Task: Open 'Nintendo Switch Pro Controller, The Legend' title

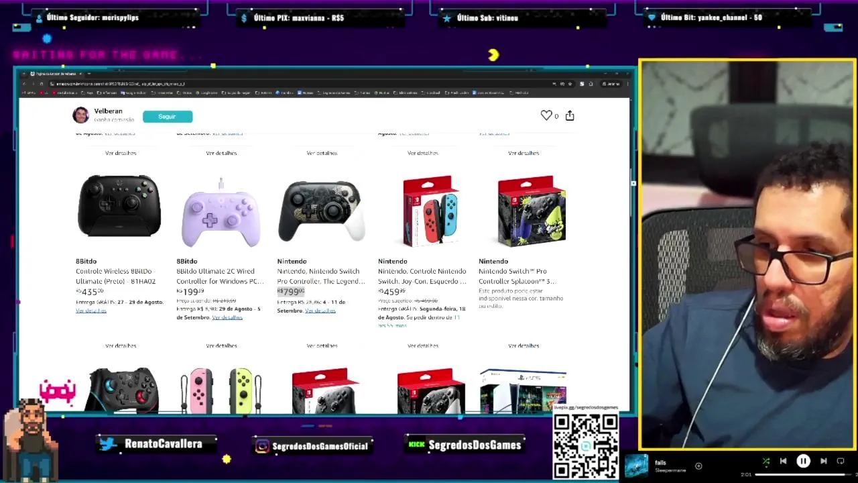Action: (321, 276)
